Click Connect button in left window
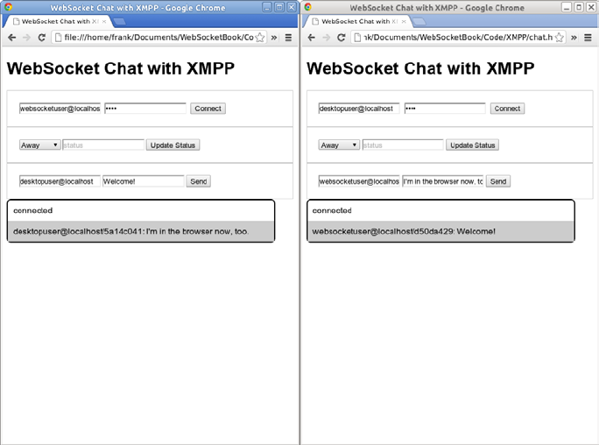 (208, 109)
